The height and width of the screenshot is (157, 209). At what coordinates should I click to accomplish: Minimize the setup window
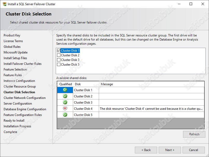pyautogui.click(x=179, y=4)
